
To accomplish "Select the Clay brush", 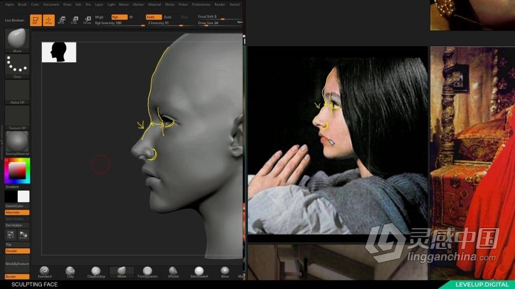I will tap(71, 272).
